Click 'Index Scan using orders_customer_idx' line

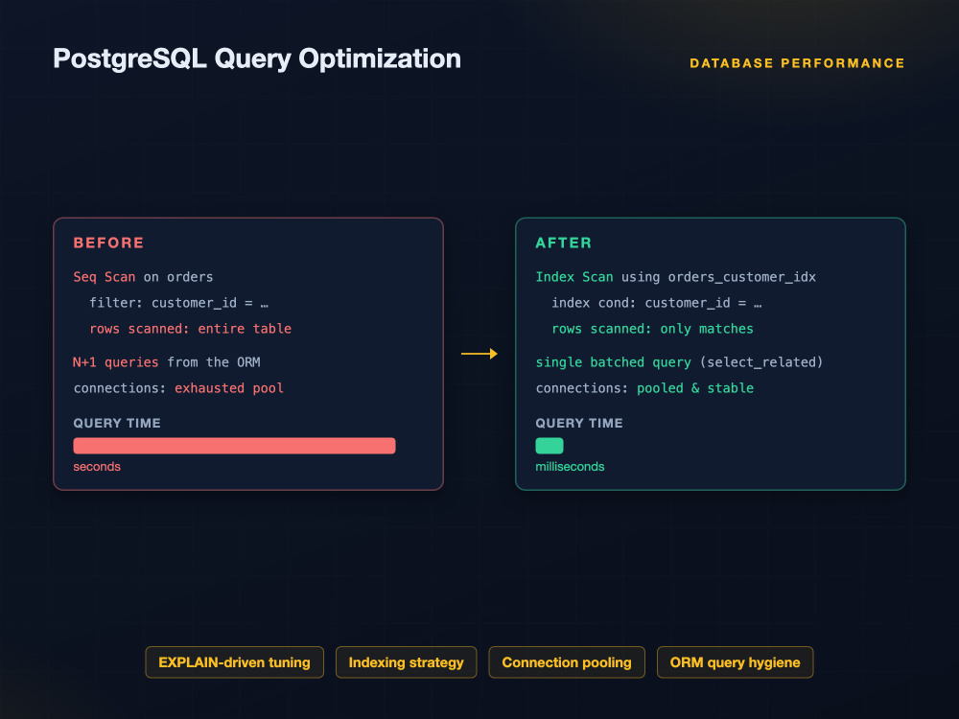tap(676, 277)
